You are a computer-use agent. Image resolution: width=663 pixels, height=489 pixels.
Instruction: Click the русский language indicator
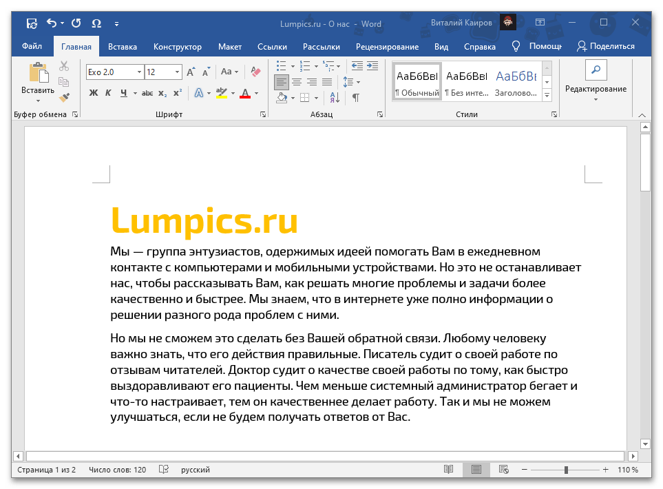click(x=196, y=470)
